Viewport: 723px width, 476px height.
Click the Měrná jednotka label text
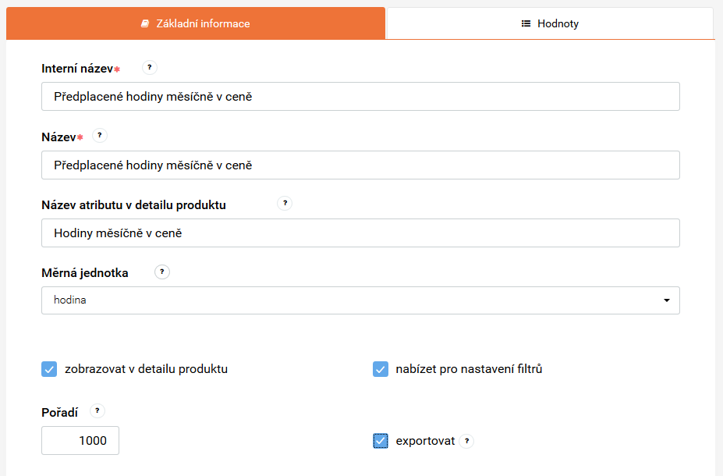click(x=85, y=273)
